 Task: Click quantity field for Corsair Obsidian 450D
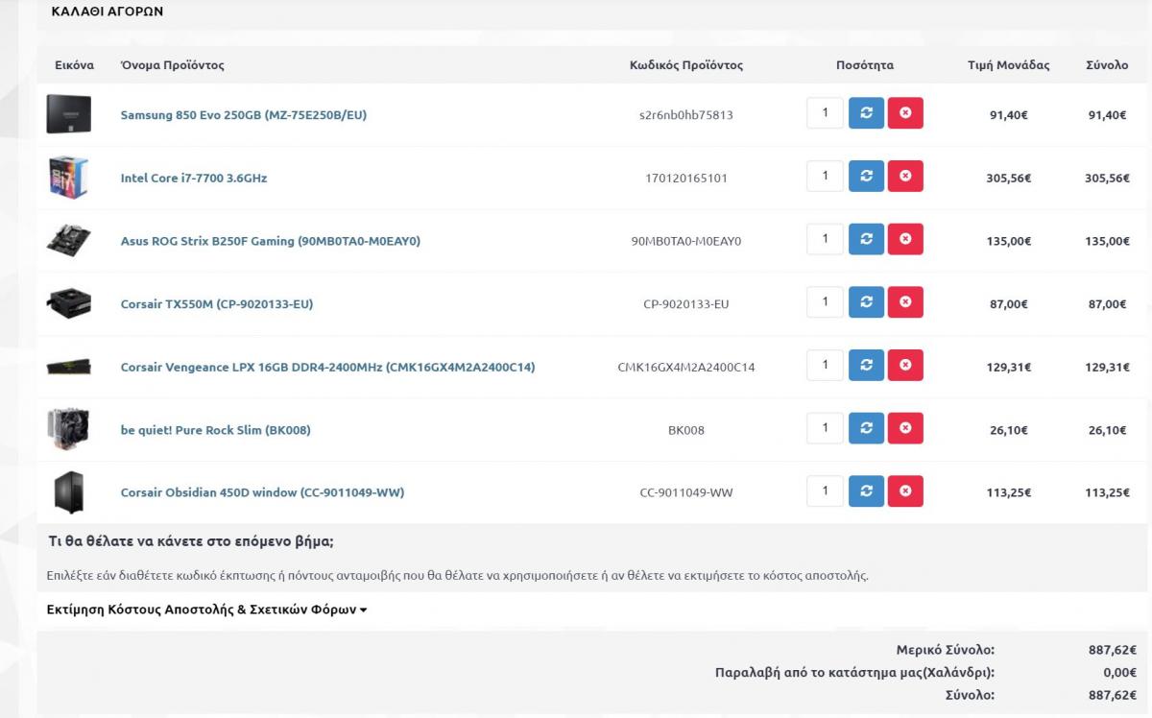(x=825, y=491)
